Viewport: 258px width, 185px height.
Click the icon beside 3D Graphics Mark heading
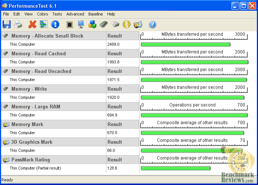click(x=6, y=142)
